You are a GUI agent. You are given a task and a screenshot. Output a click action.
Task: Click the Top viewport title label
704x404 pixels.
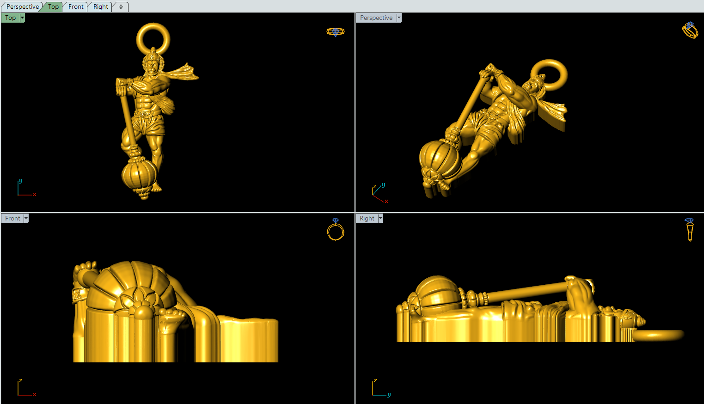coord(10,18)
